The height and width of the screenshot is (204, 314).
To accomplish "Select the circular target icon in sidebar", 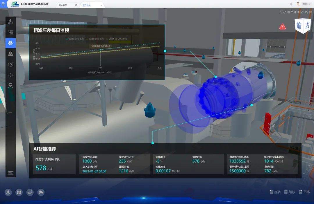I will pyautogui.click(x=10, y=64).
